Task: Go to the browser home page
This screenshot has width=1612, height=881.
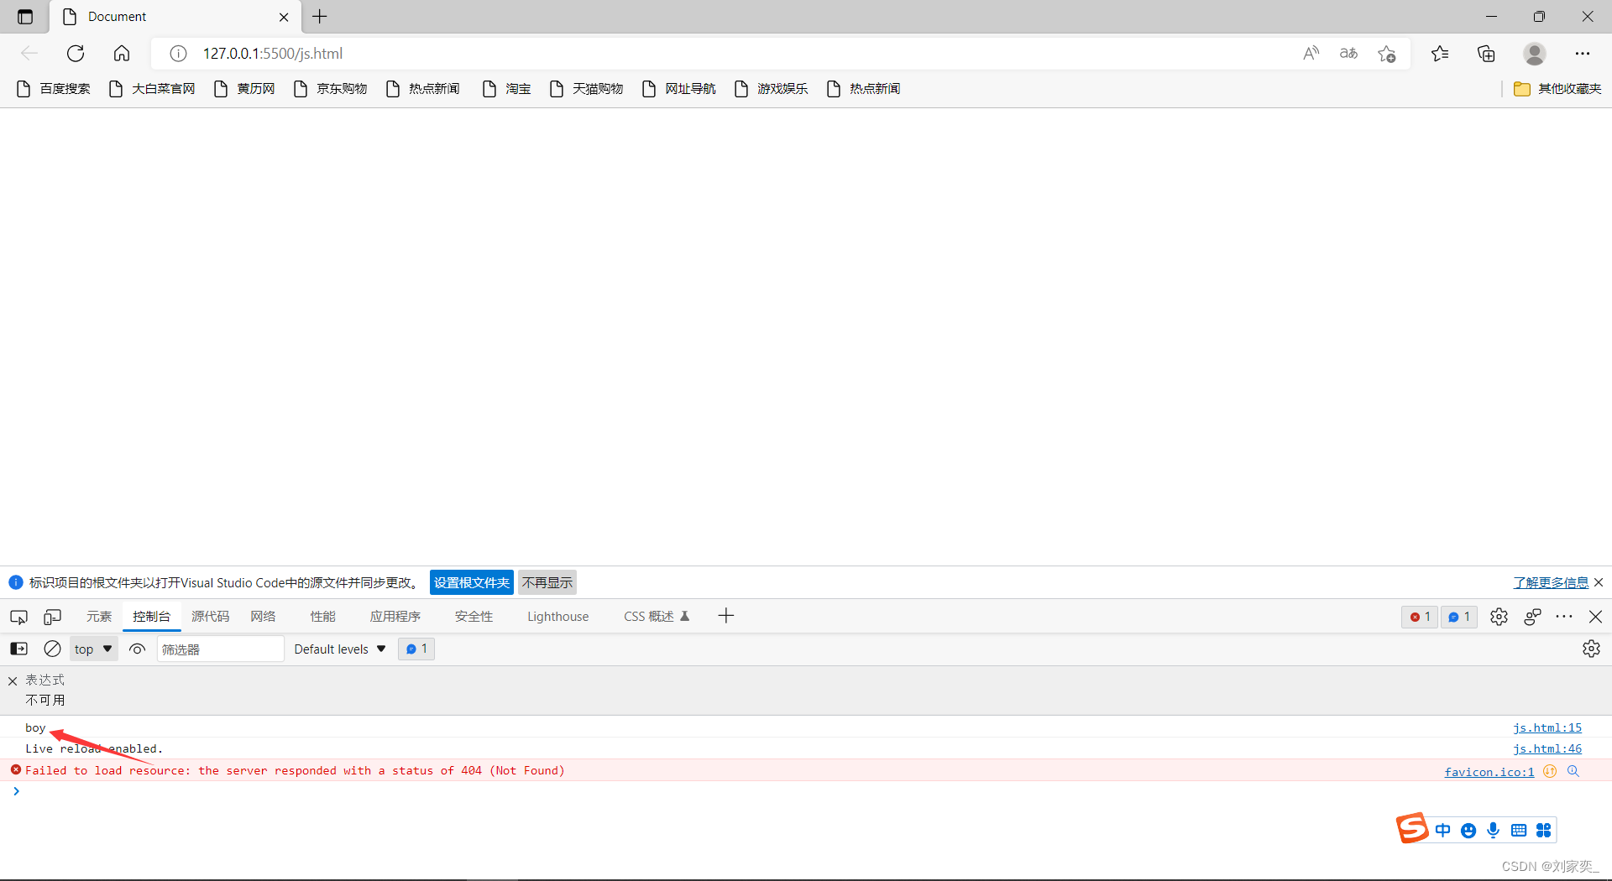Action: pyautogui.click(x=122, y=54)
